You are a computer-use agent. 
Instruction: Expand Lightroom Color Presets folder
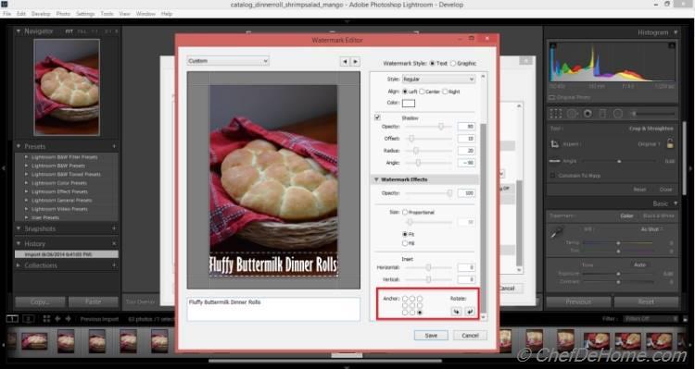26,183
